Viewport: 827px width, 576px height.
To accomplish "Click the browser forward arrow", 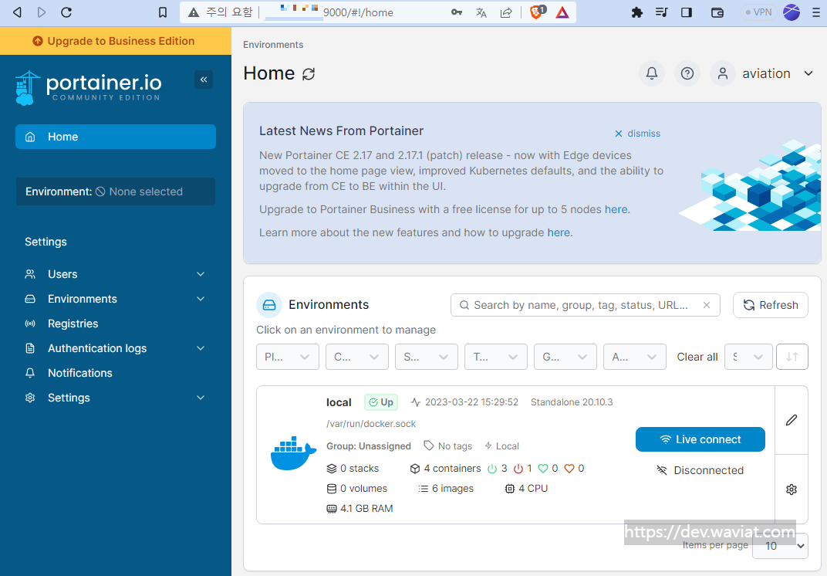I will coord(42,12).
